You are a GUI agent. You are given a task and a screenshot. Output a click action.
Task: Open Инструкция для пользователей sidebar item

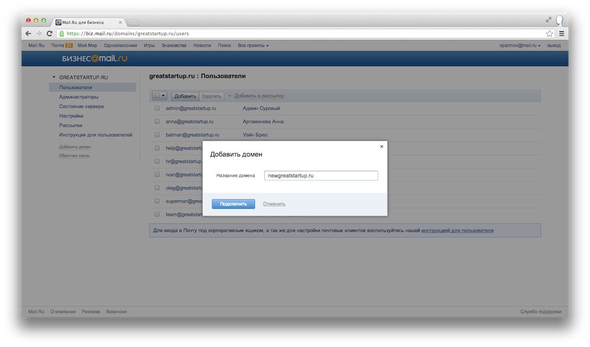pos(96,135)
